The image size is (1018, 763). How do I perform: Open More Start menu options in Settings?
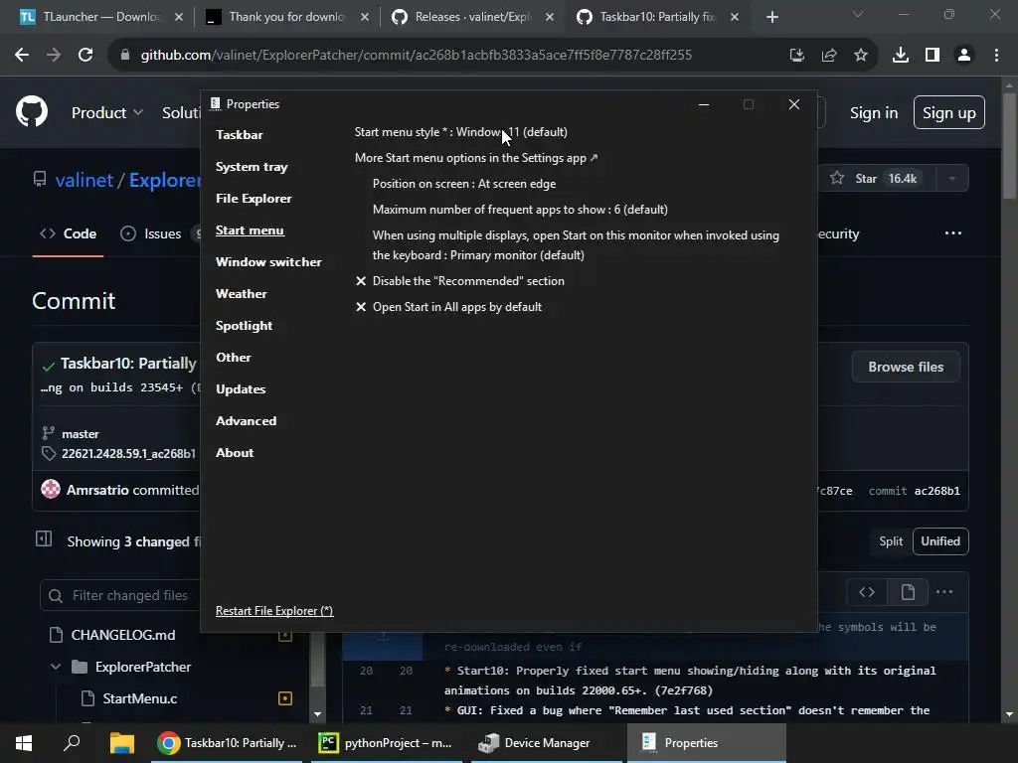point(476,158)
